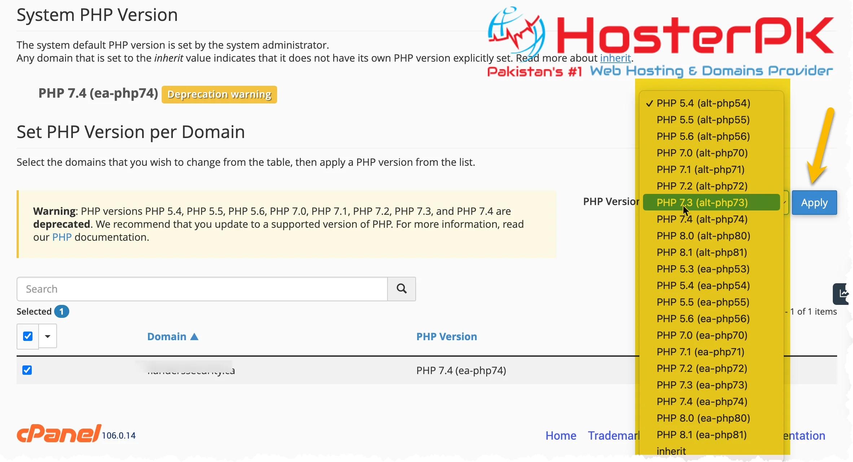This screenshot has height=462, width=853.
Task: Choose inherit option from version list
Action: (672, 451)
